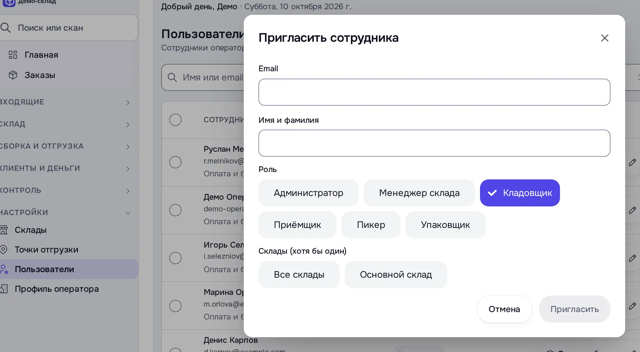Click the Склады storefront icon

pos(4,230)
